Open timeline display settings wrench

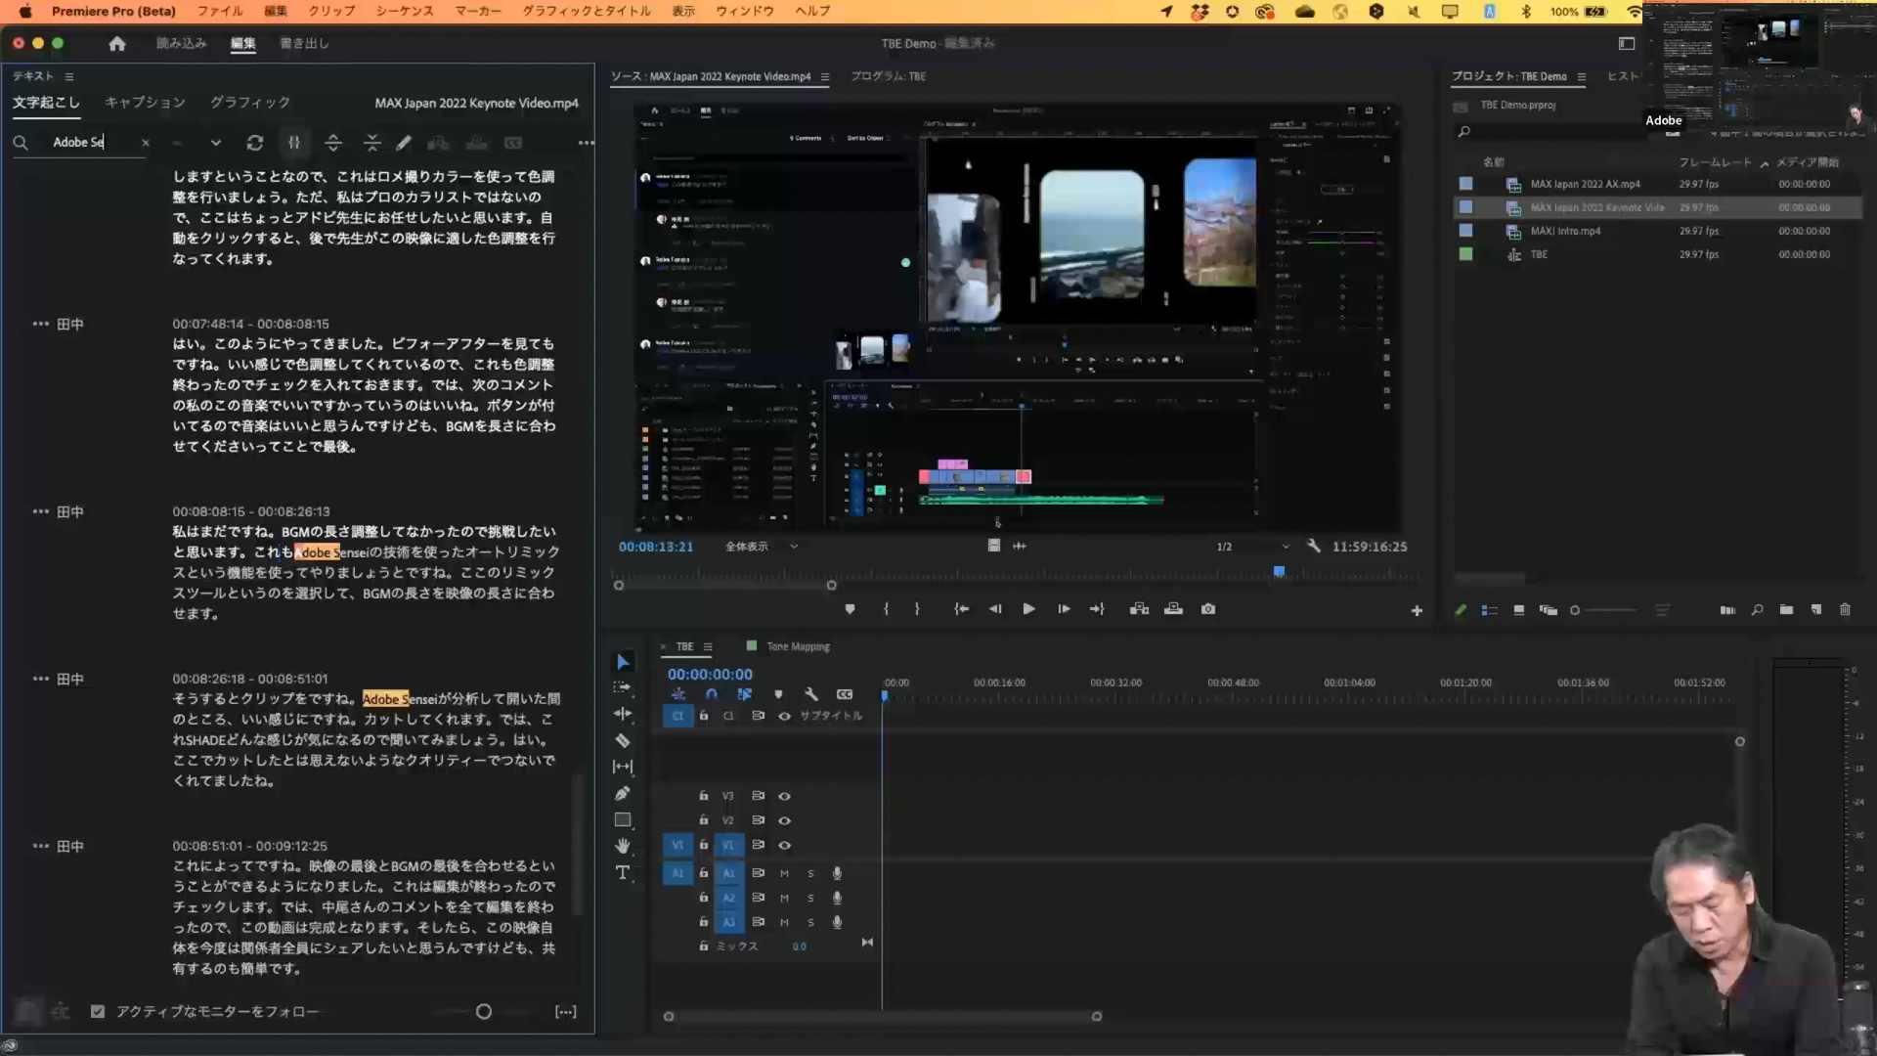pyautogui.click(x=811, y=694)
